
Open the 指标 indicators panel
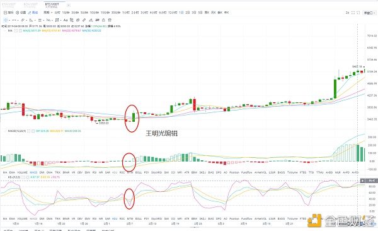[9, 13]
